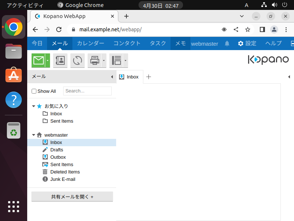Go forward in Chrome

coord(47,29)
